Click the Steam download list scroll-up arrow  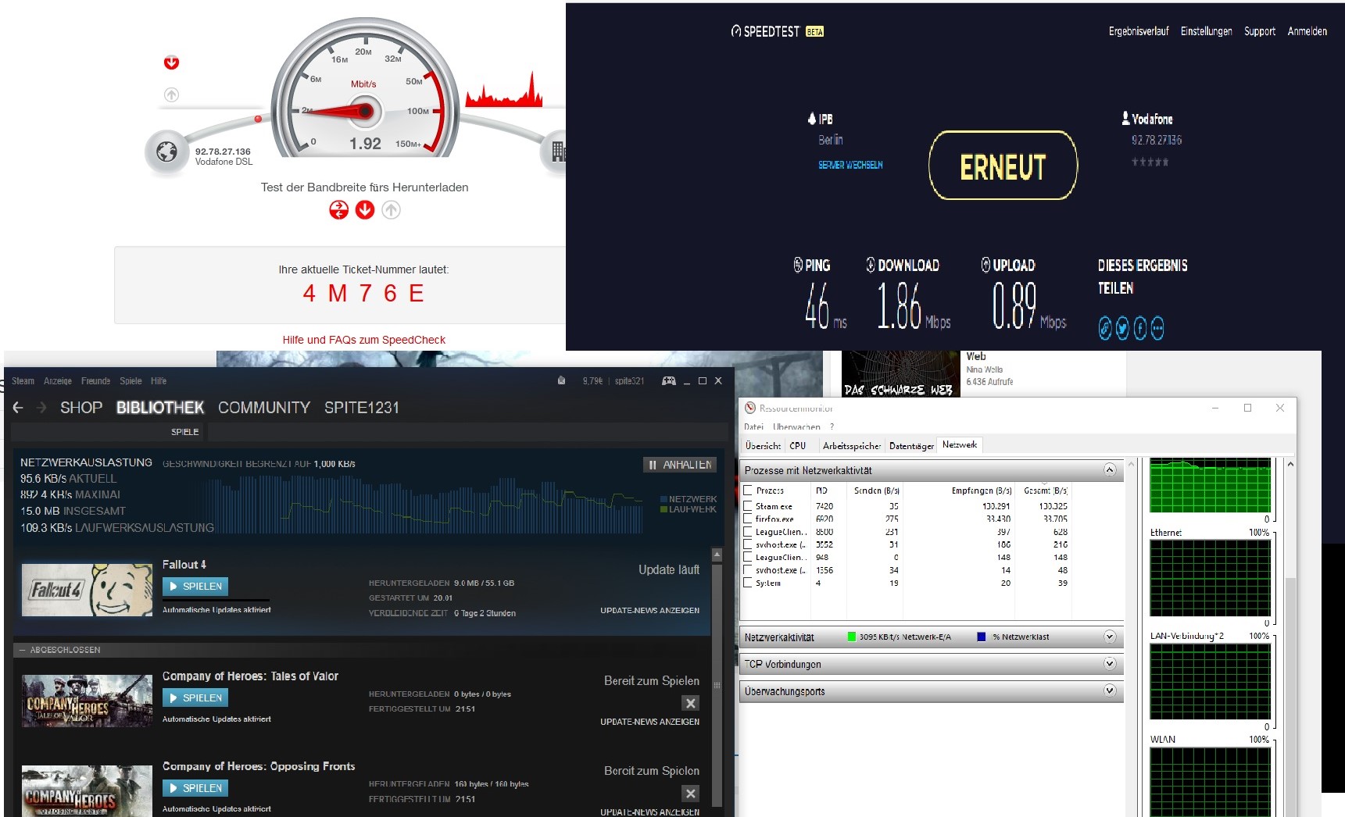[x=717, y=555]
